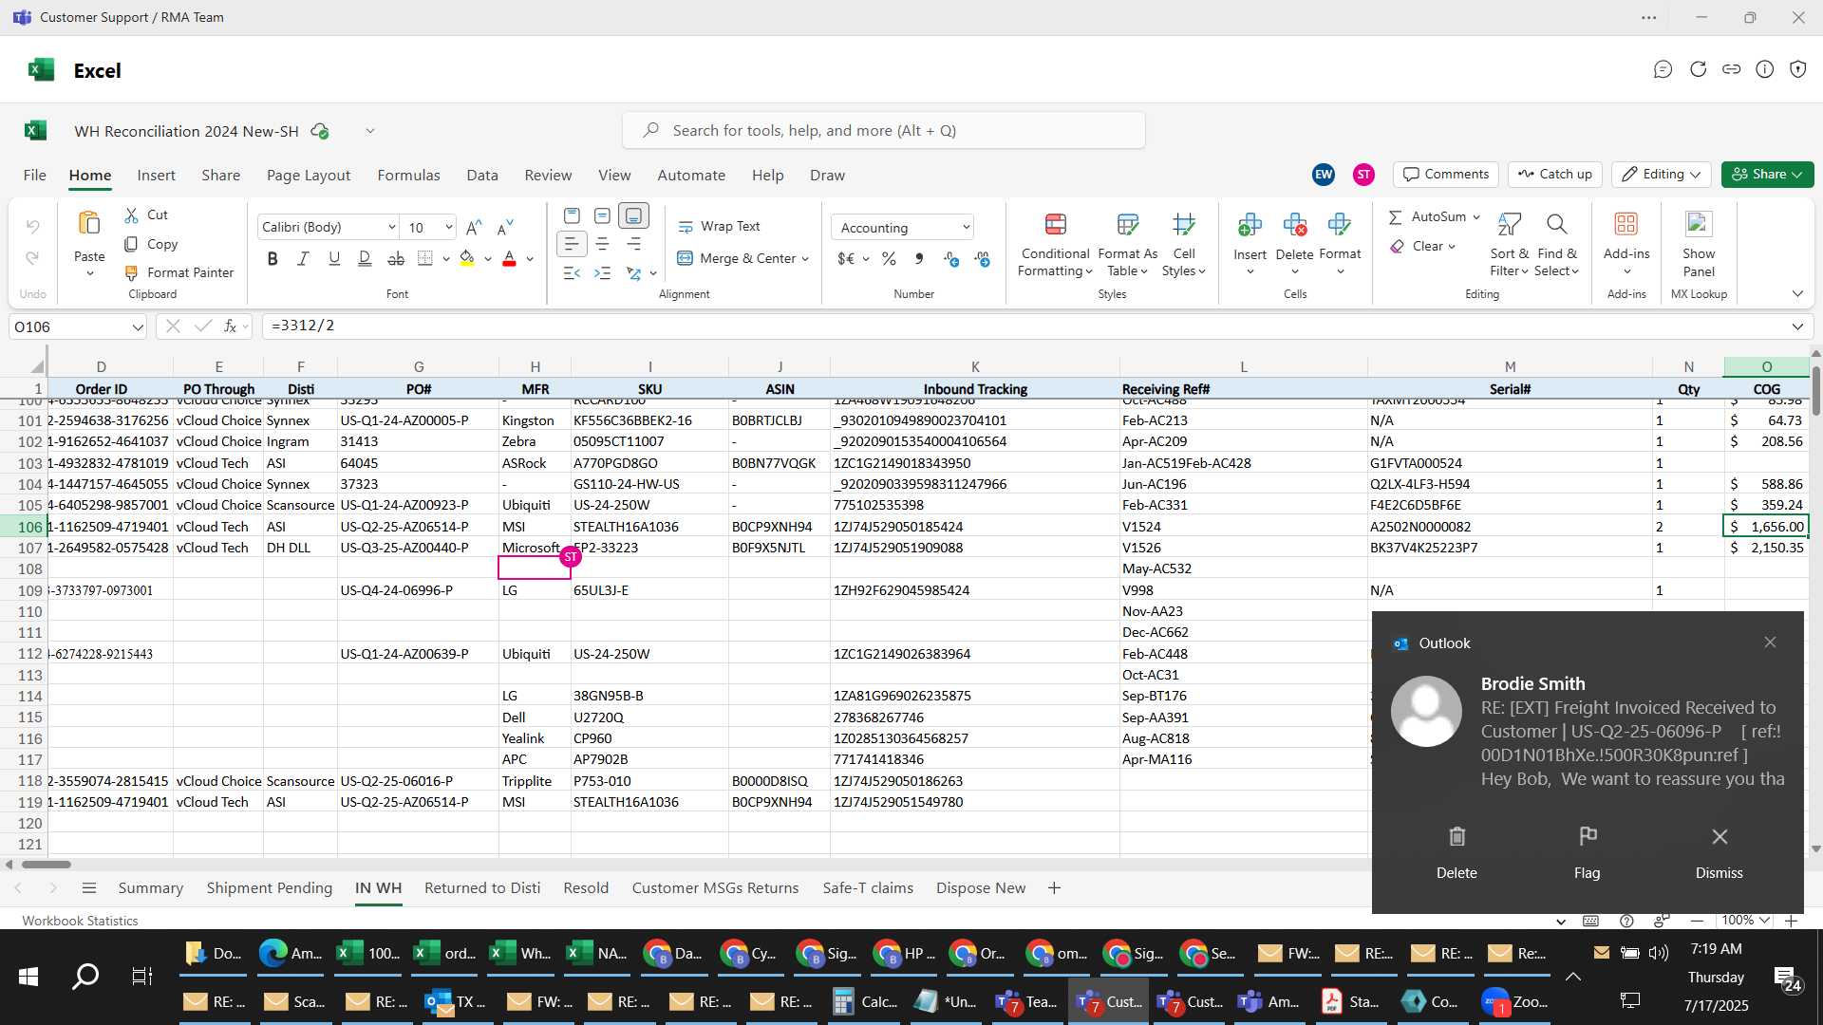Expand the formula bar chevron
This screenshot has width=1823, height=1025.
pos(1797,326)
